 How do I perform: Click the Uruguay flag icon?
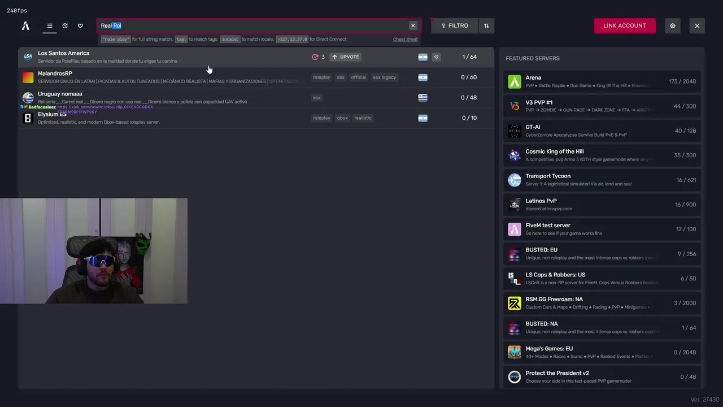tap(423, 97)
